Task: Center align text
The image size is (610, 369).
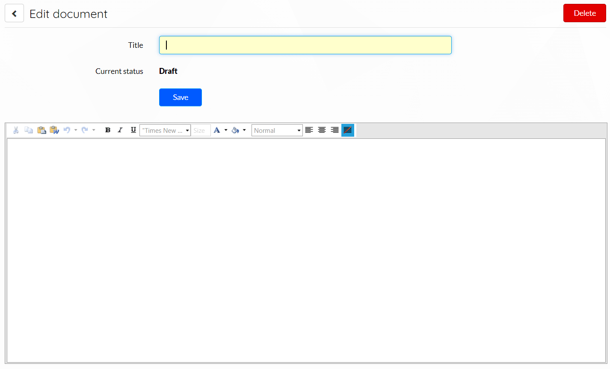Action: 322,130
